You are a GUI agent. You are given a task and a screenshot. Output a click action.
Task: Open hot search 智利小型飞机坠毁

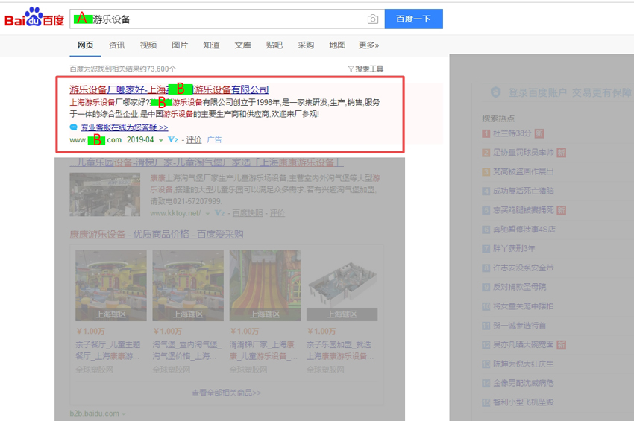tap(523, 402)
